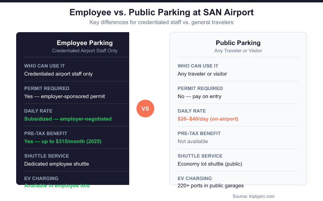This screenshot has height=201, width=323.
Task: Click 'Credentialed airport staff only' under Who Can Use It
Action: tap(59, 74)
